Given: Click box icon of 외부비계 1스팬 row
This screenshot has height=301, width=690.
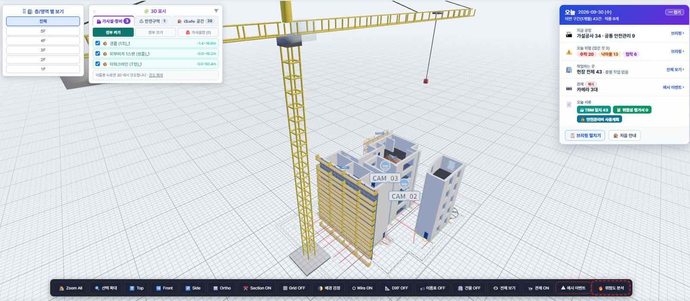Looking at the screenshot, I should coord(105,54).
